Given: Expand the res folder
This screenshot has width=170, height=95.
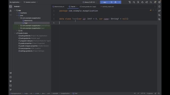Looking at the screenshot, I should [17, 31].
